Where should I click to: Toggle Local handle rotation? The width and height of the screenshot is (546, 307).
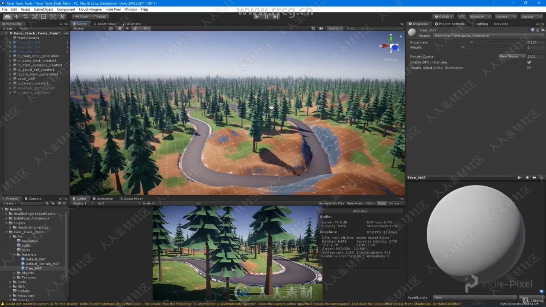99,17
